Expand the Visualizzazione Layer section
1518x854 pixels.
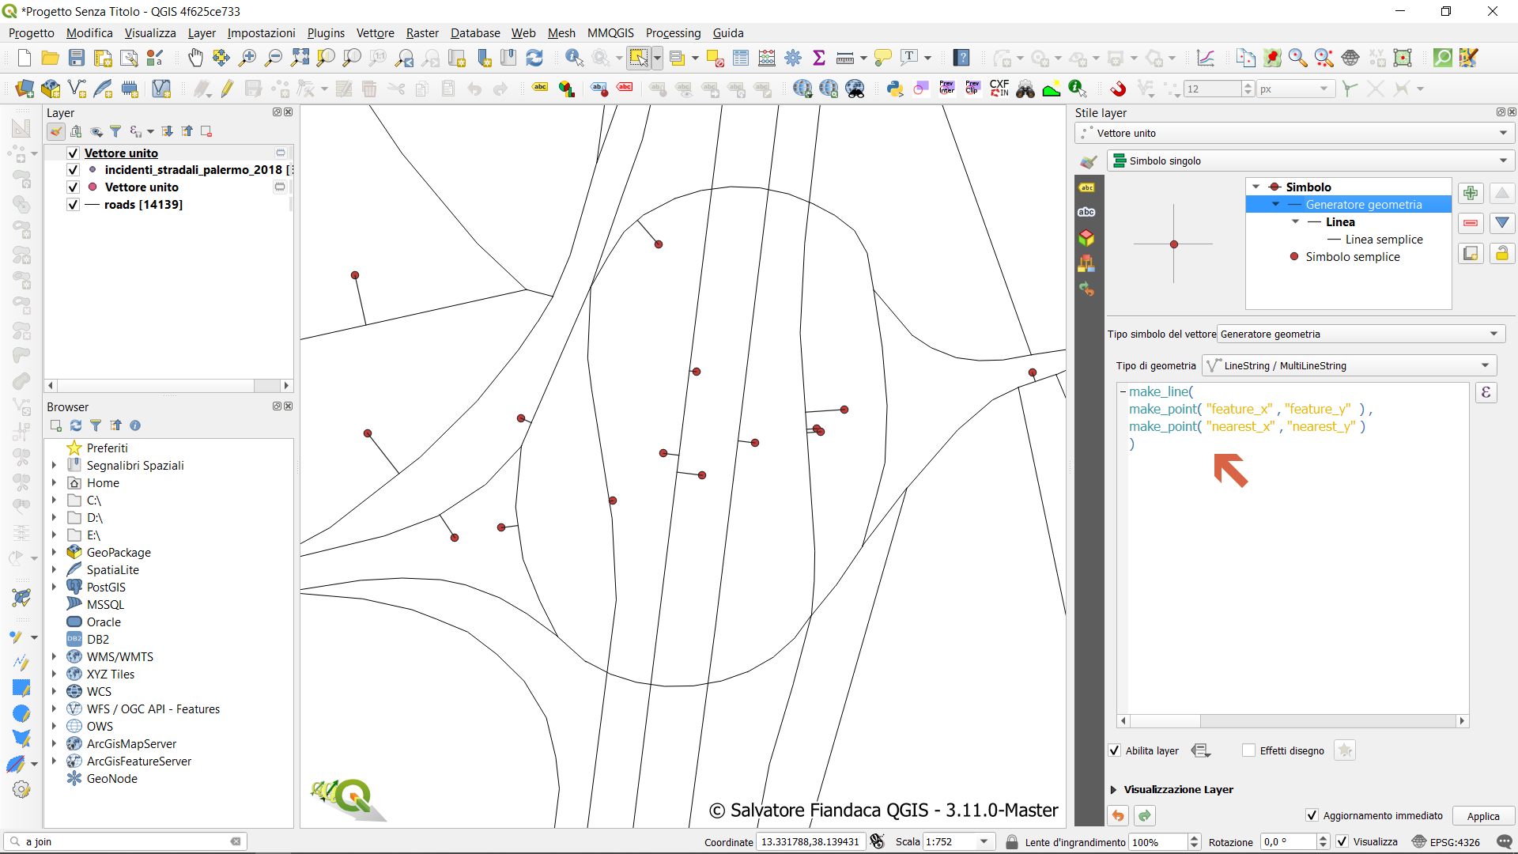(1114, 789)
